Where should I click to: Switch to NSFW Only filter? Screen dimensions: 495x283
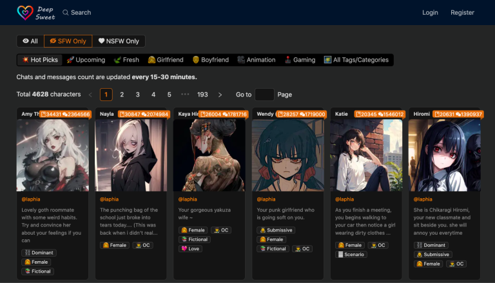click(119, 41)
